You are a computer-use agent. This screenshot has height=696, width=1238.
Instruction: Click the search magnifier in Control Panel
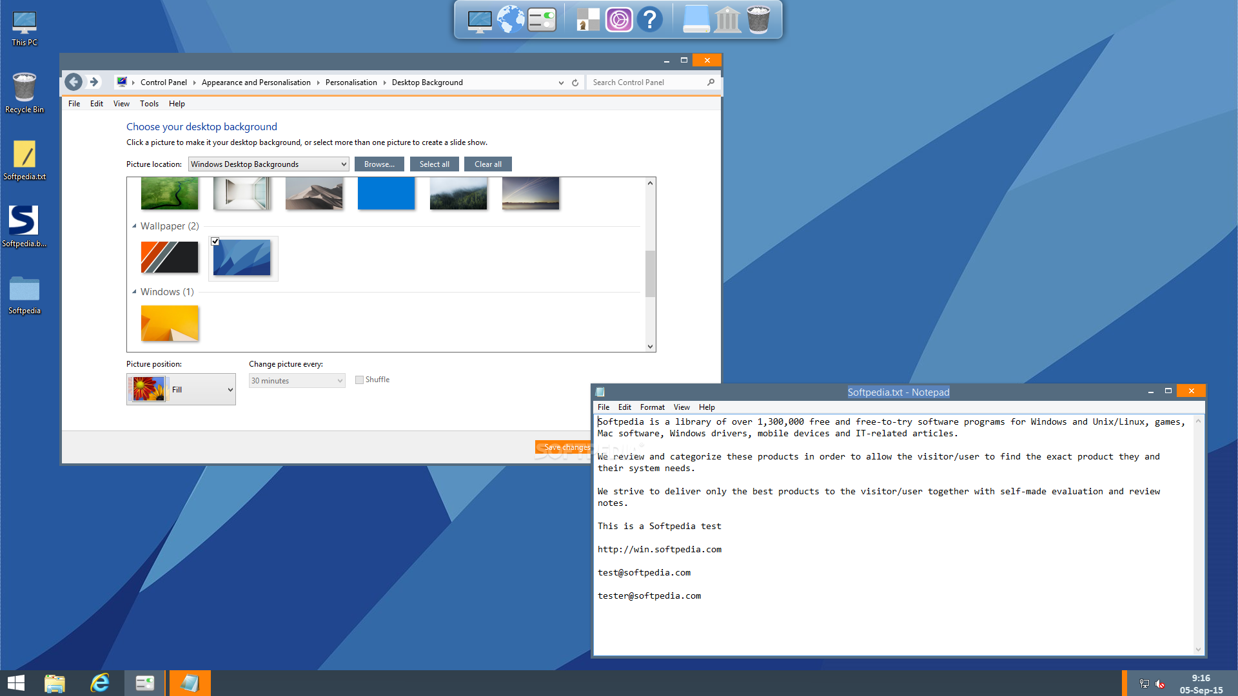coord(711,82)
